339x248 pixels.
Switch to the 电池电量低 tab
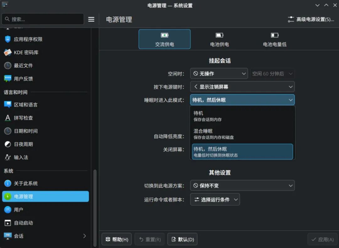(x=275, y=39)
